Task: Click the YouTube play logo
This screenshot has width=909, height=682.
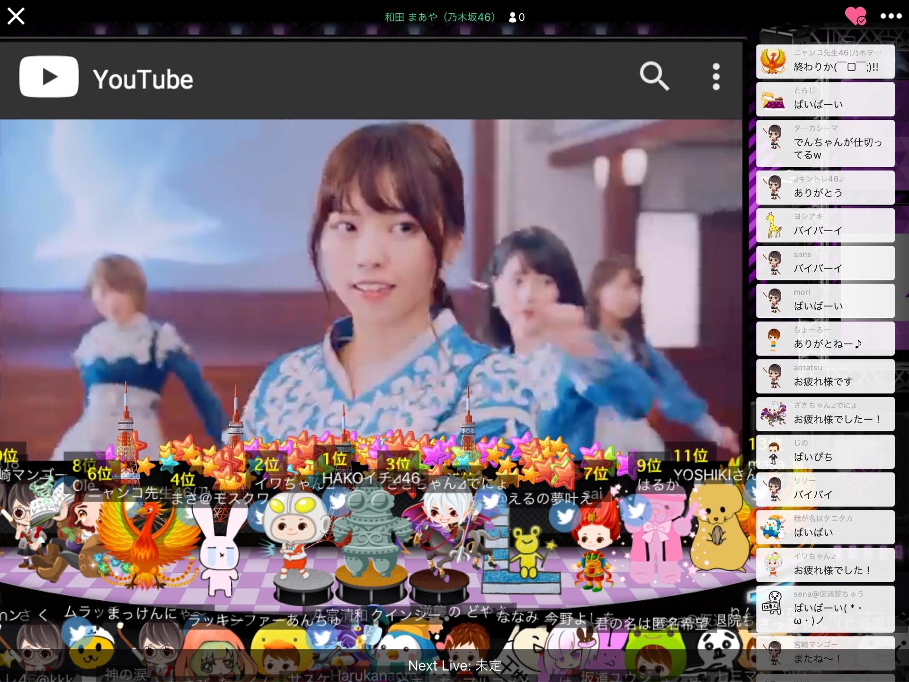Action: (x=49, y=76)
